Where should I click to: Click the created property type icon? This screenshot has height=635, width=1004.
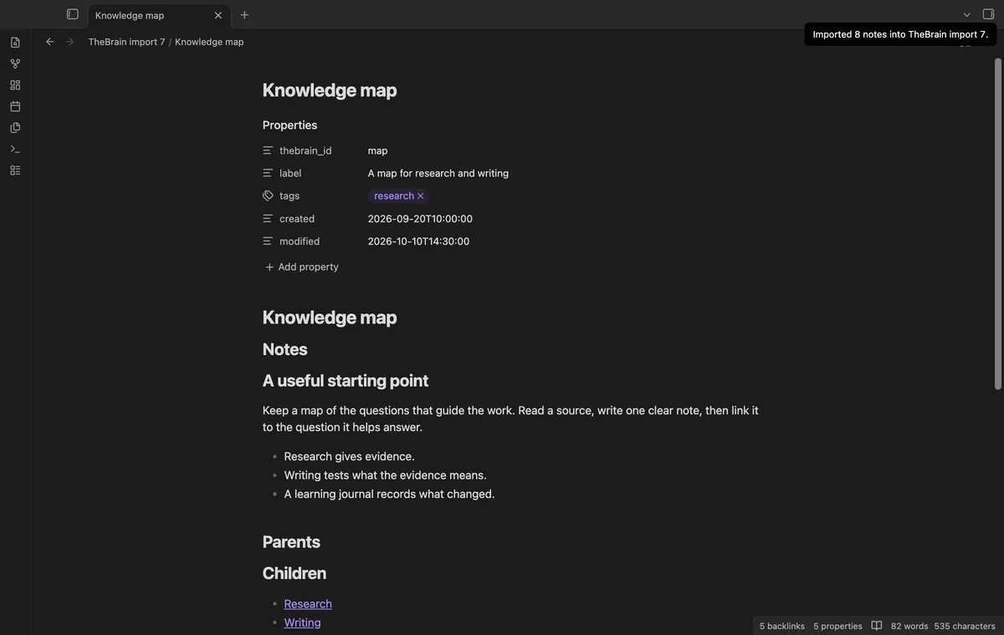pyautogui.click(x=268, y=218)
